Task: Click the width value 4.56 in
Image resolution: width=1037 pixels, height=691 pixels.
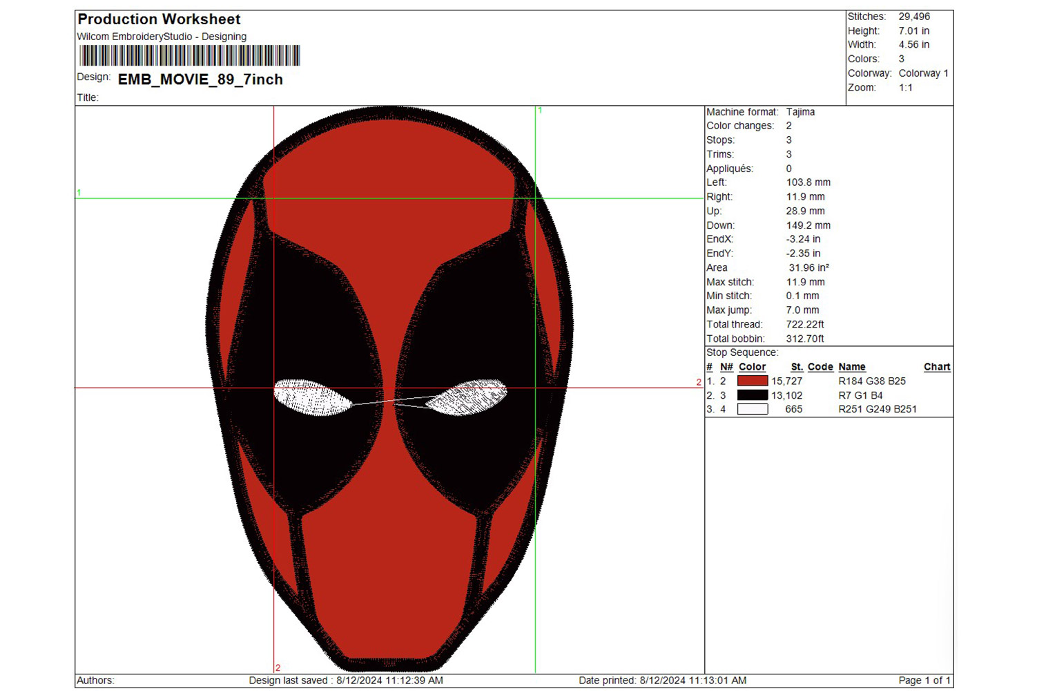Action: point(914,45)
